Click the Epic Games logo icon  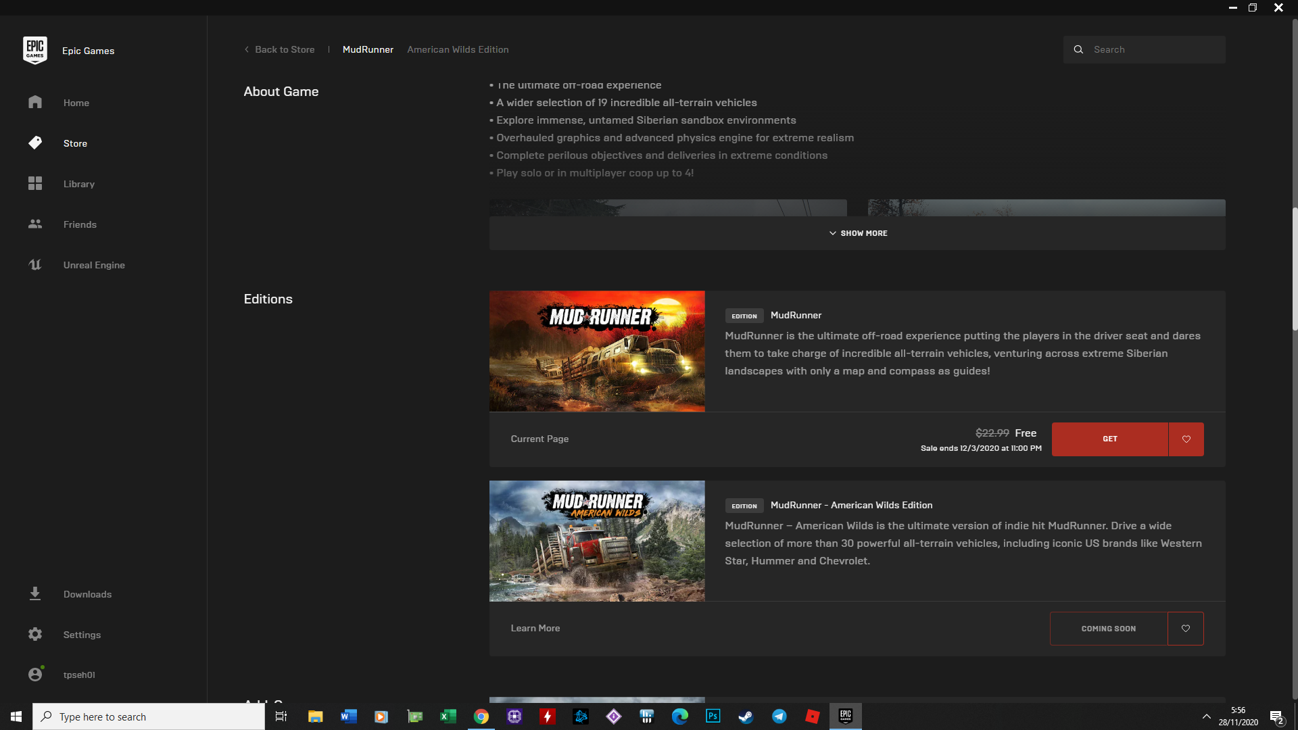[x=35, y=50]
